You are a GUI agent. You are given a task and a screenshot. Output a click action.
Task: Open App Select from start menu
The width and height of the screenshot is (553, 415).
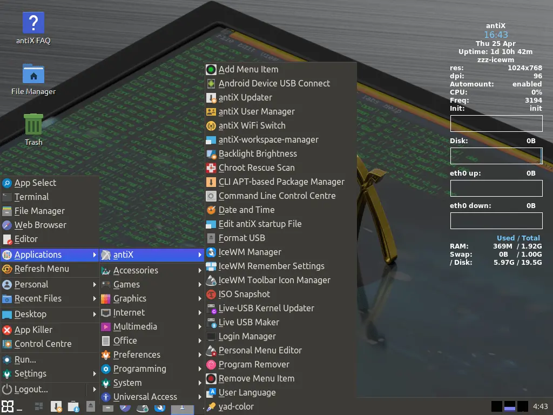[49, 183]
